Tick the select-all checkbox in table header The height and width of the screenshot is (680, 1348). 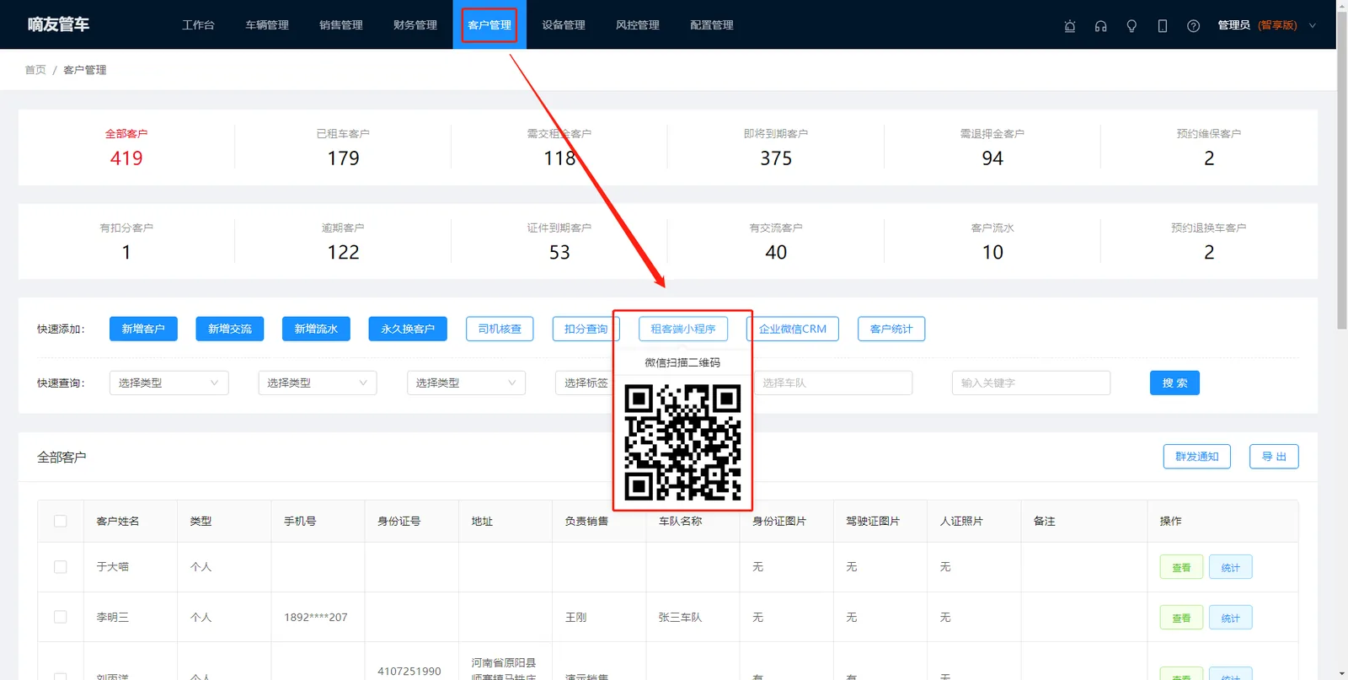coord(61,521)
